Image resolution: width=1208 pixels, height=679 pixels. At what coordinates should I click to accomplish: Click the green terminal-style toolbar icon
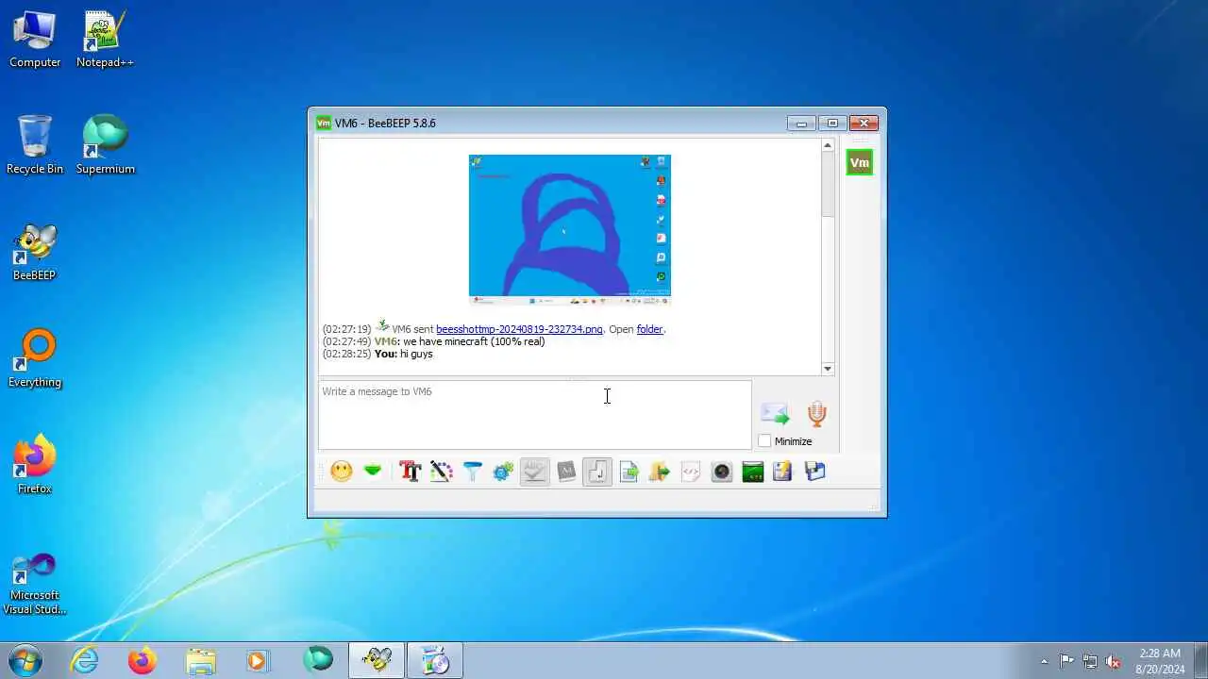[753, 471]
